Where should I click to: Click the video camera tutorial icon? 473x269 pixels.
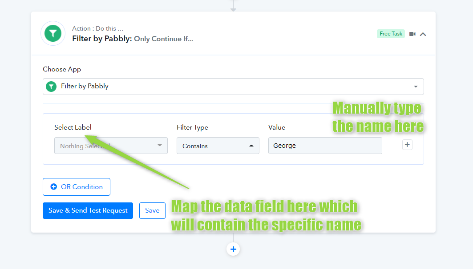[x=412, y=34]
